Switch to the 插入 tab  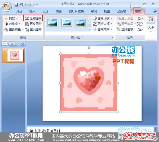pos(32,11)
